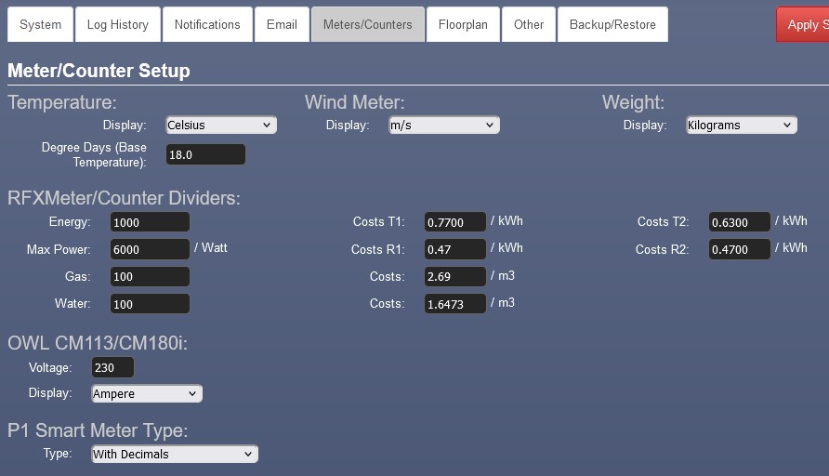
Task: Expand the Temperature display Celsius dropdown
Action: pyautogui.click(x=220, y=125)
